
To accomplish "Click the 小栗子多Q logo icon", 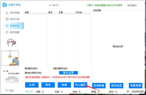I will (4, 5).
